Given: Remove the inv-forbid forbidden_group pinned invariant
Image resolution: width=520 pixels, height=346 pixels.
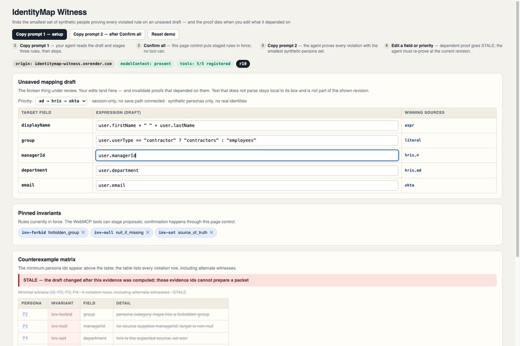Looking at the screenshot, I should click(x=83, y=233).
